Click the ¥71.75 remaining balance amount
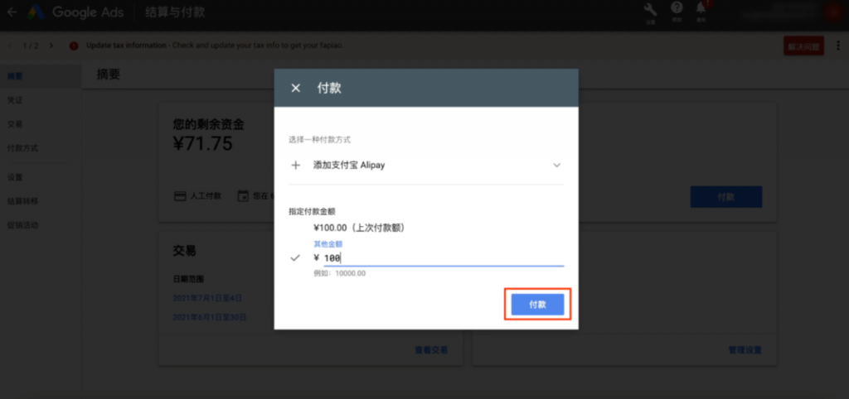Viewport: 849px width, 399px height. 202,143
